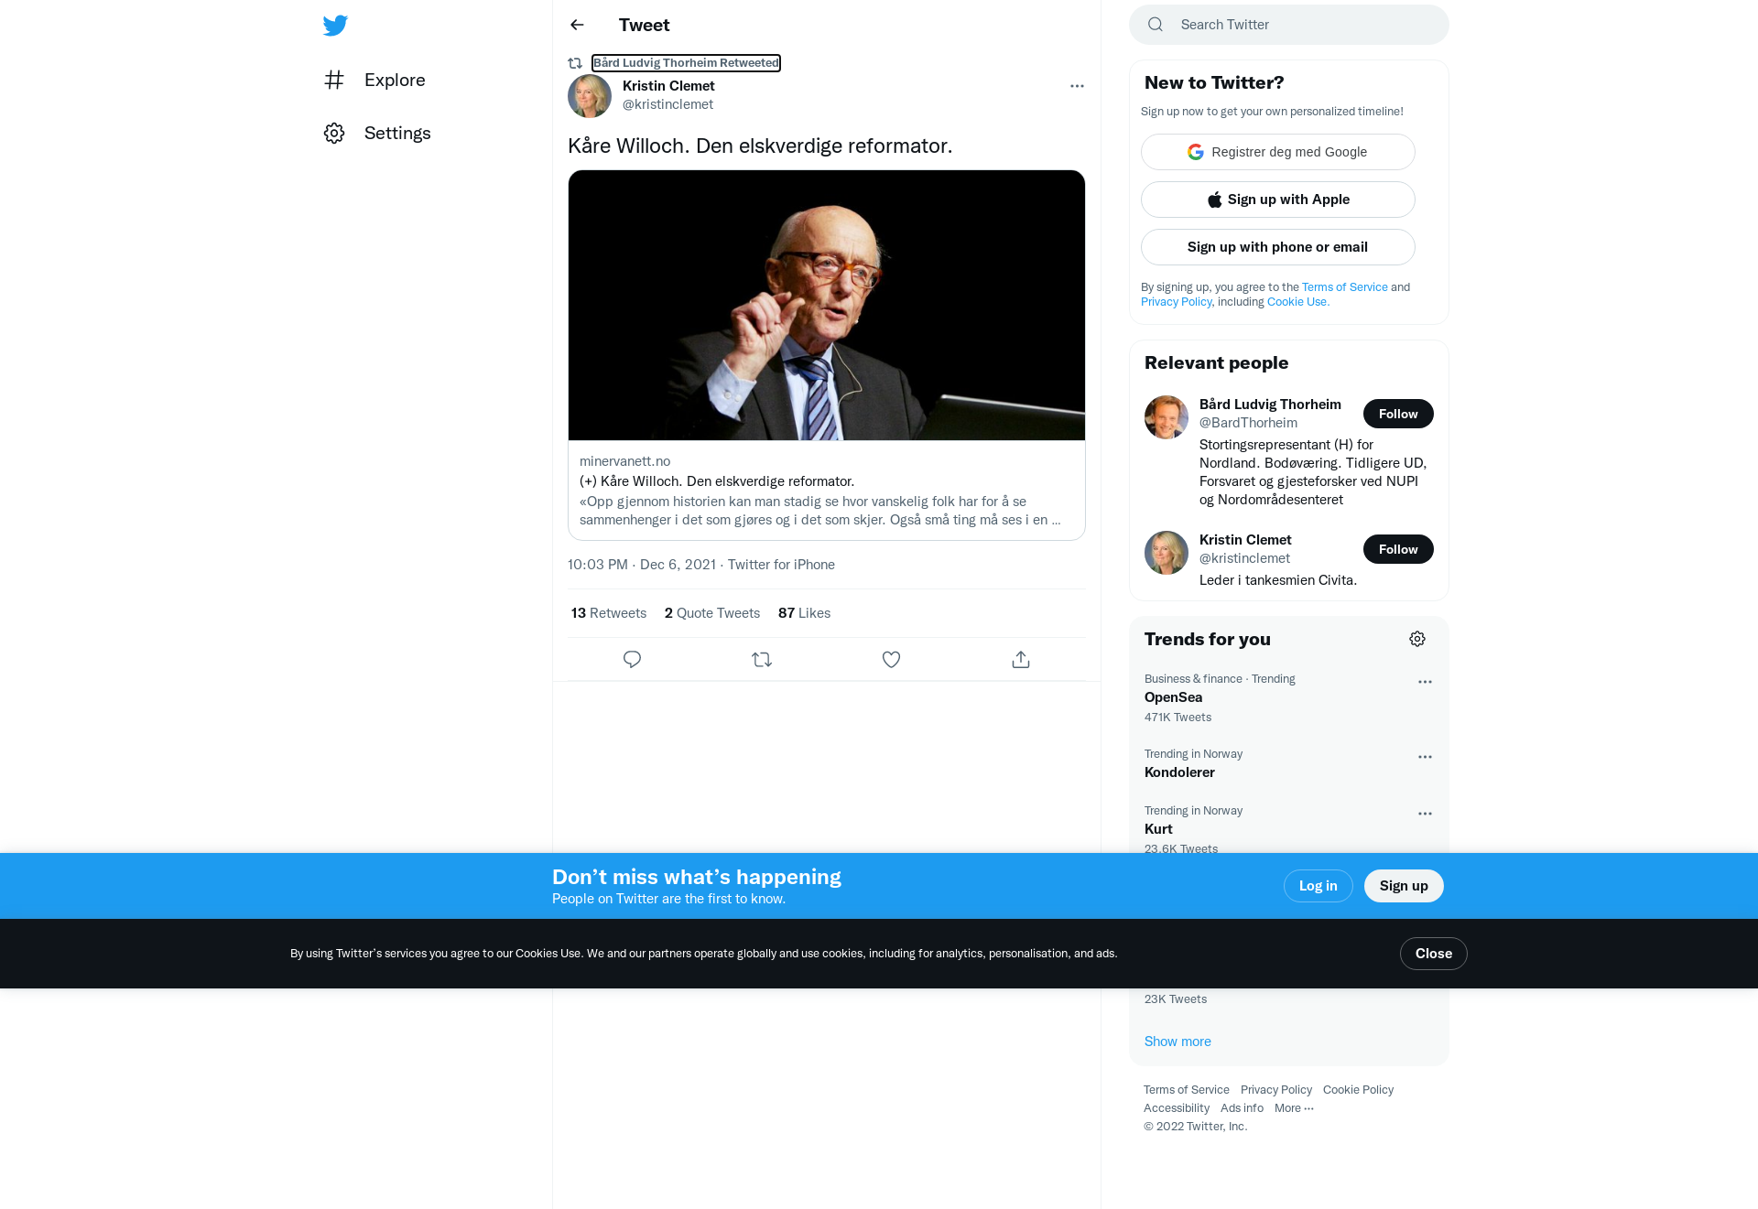This screenshot has height=1209, width=1758.
Task: Open trends settings gear icon
Action: [x=1417, y=639]
